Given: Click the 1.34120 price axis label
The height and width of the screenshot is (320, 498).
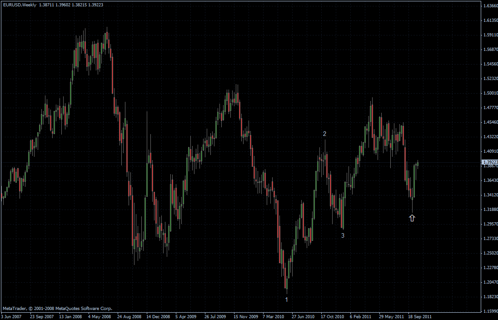Looking at the screenshot, I should 491,195.
